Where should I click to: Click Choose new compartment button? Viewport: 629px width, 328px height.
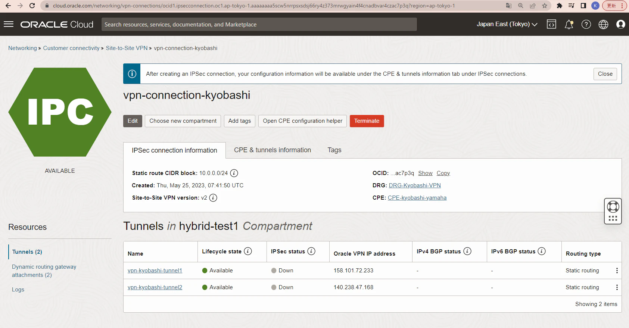[183, 121]
